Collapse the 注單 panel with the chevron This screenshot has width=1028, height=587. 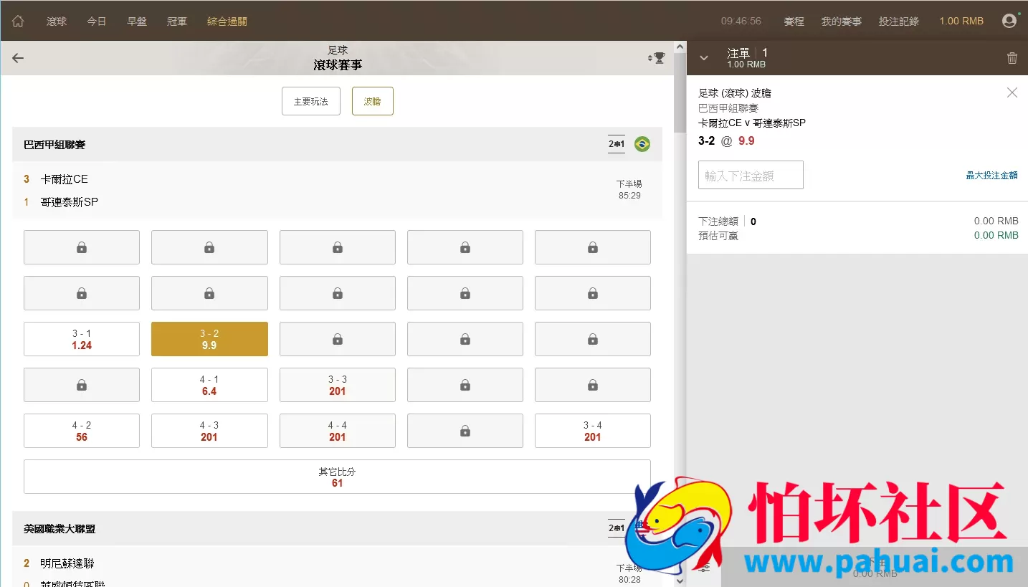coord(703,57)
